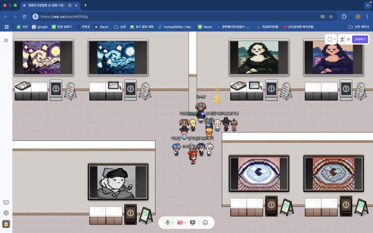Click drawing tablet on desk below blue Starry Night
The image size is (373, 233).
pyautogui.click(x=114, y=85)
